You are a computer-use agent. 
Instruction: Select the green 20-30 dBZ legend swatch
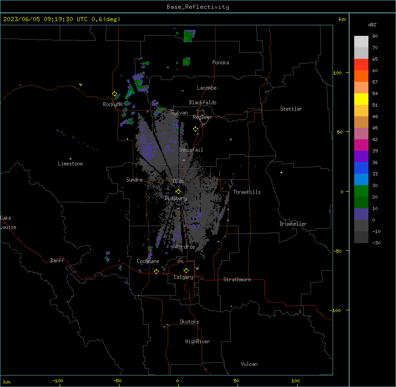(x=361, y=191)
